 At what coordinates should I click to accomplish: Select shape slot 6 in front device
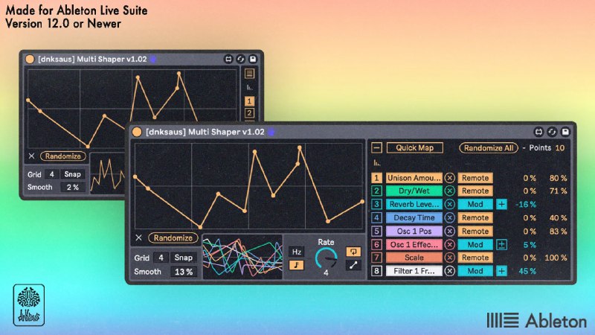[376, 245]
